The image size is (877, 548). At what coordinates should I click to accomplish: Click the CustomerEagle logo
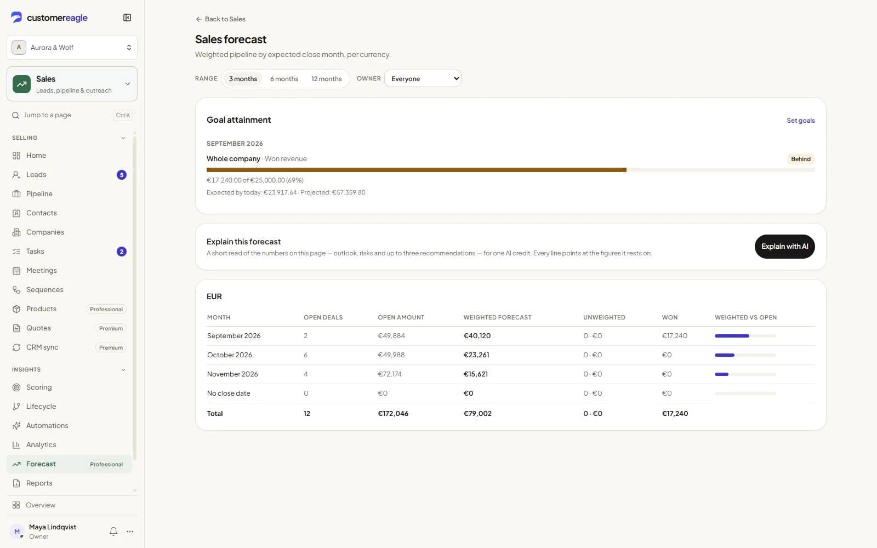[x=49, y=18]
